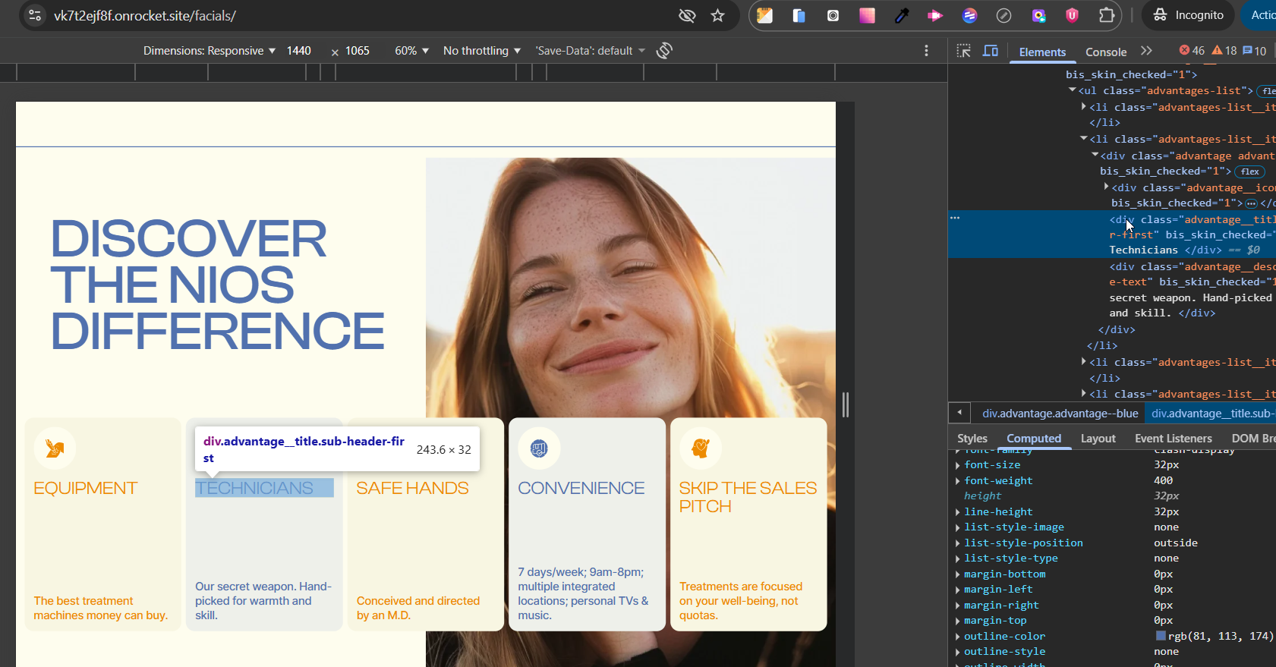Image resolution: width=1276 pixels, height=667 pixels.
Task: Toggle the device toolbar emulation
Action: coord(991,51)
